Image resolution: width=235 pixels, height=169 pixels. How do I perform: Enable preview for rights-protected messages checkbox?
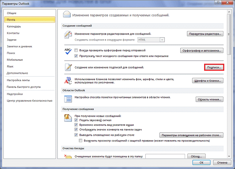81,140
